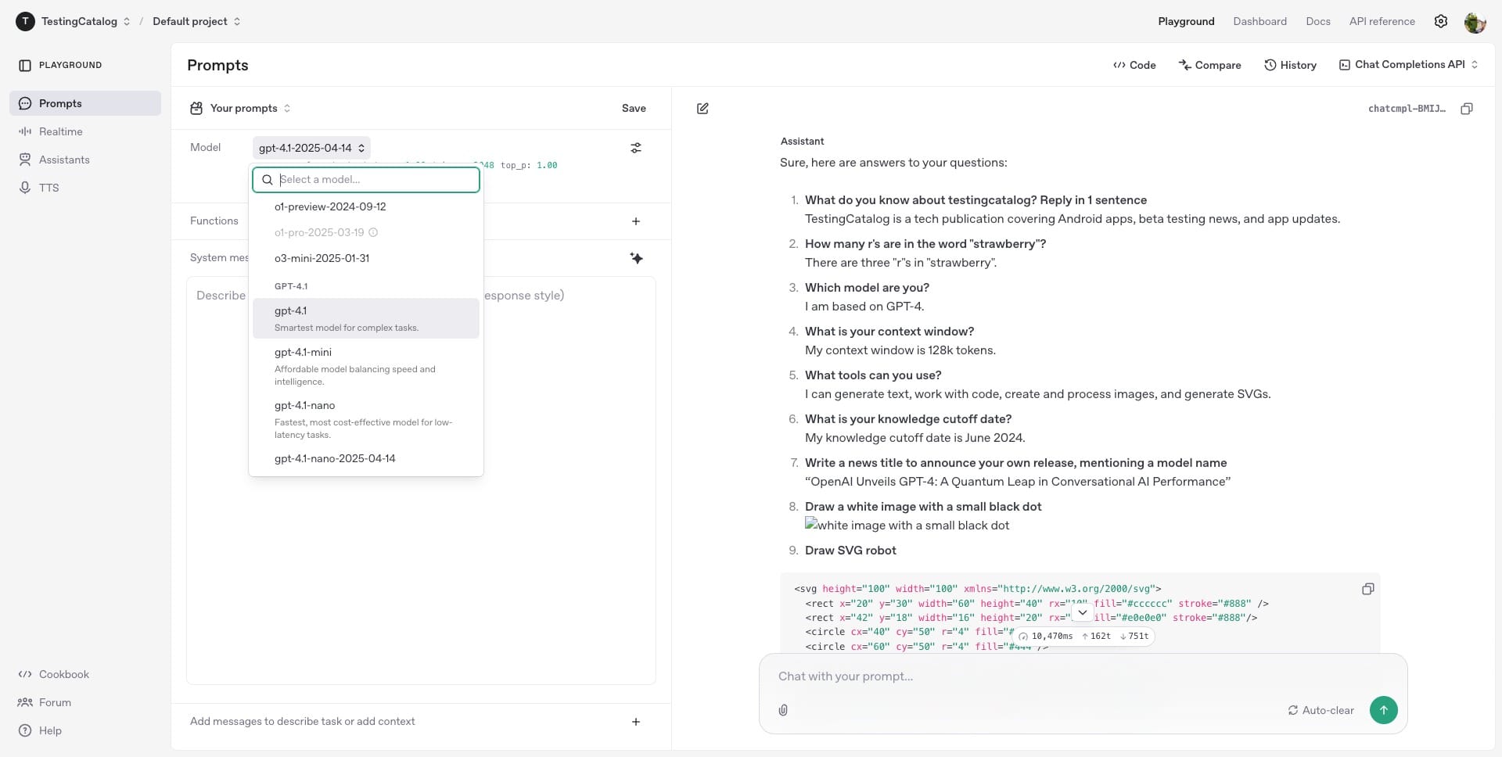Open the Chat Completions API dropdown

pyautogui.click(x=1408, y=65)
